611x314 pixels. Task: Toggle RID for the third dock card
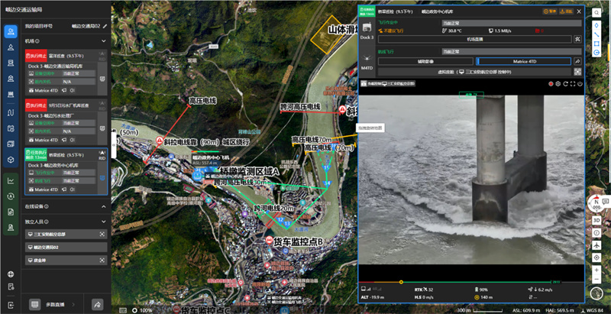[102, 155]
